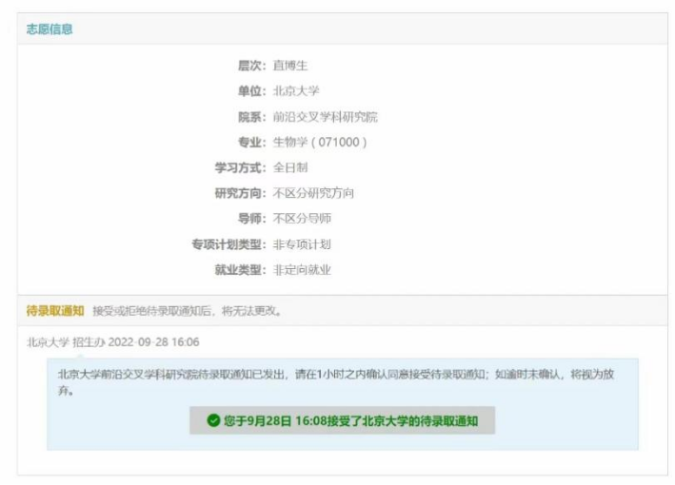Click the 直博生 value for 层次

click(x=290, y=66)
